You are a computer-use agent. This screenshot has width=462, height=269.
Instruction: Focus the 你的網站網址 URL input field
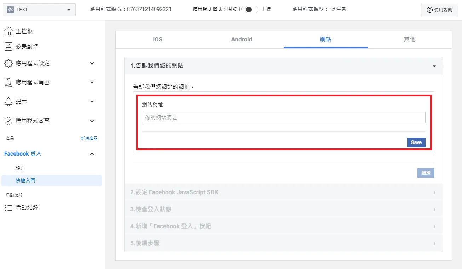pos(284,117)
